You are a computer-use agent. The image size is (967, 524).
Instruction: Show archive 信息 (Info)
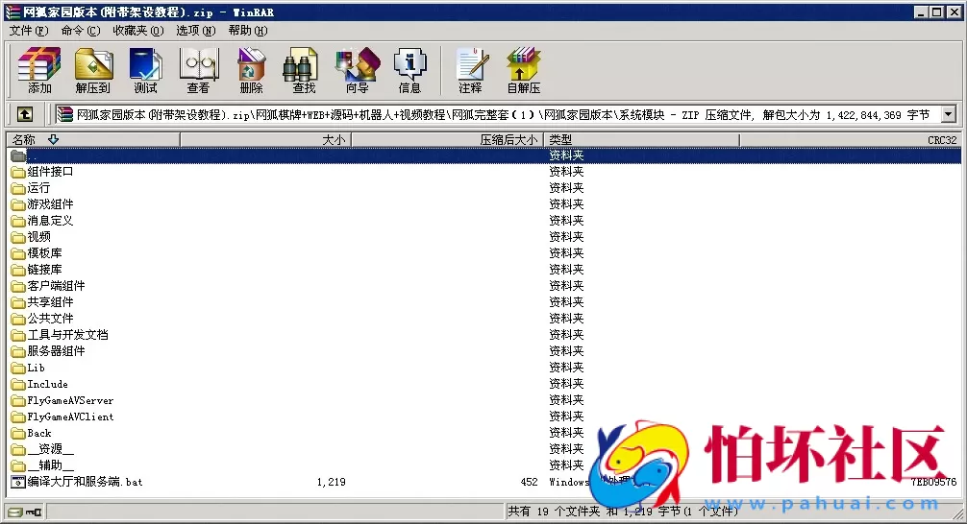click(x=409, y=70)
